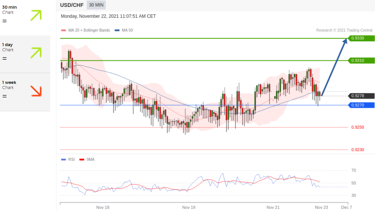Click the red down arrow for 1 week
Viewport: 375px width, 211px height.
point(36,91)
